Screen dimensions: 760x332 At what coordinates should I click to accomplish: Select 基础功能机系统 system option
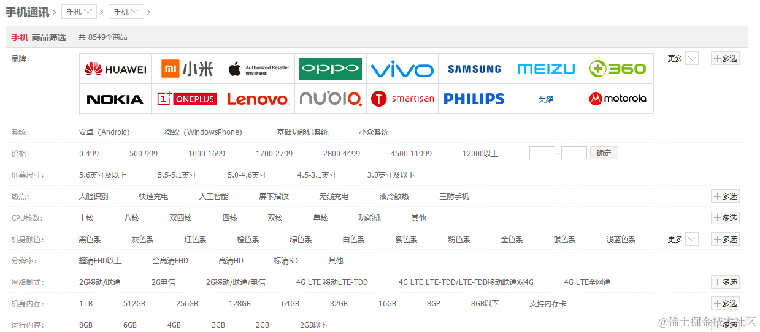302,132
